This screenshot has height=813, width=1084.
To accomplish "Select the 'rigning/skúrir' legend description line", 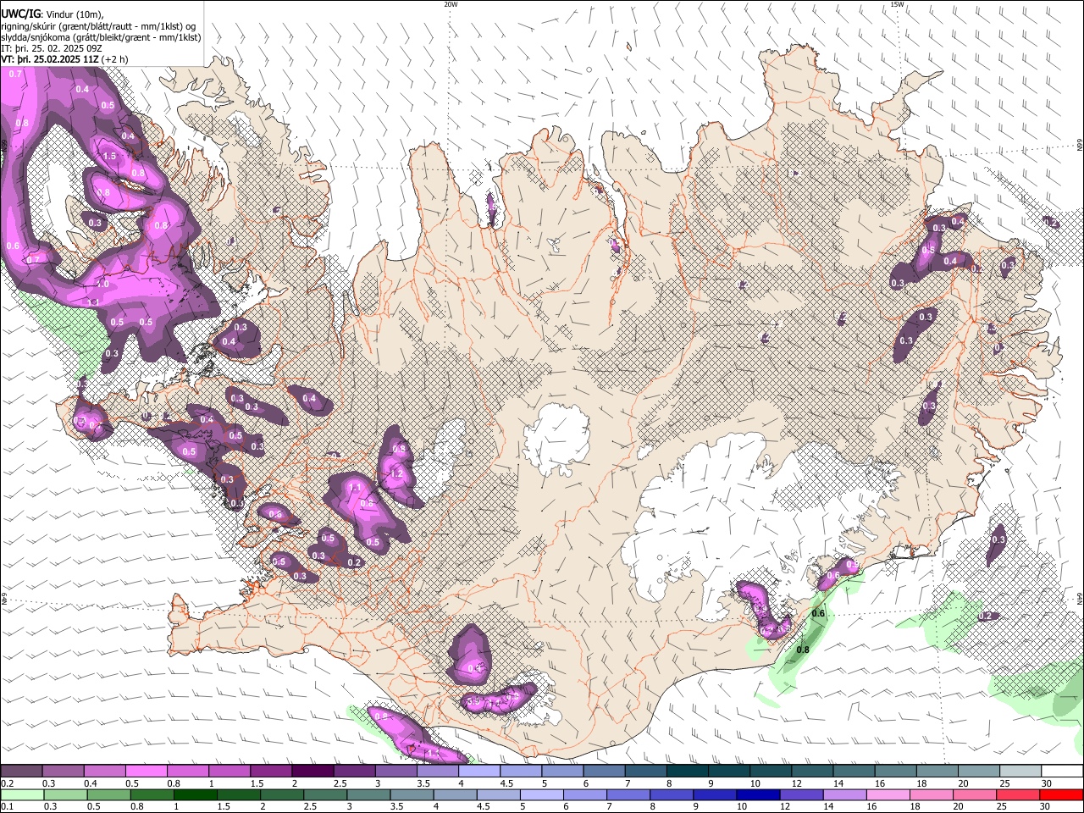I will 98,25.
